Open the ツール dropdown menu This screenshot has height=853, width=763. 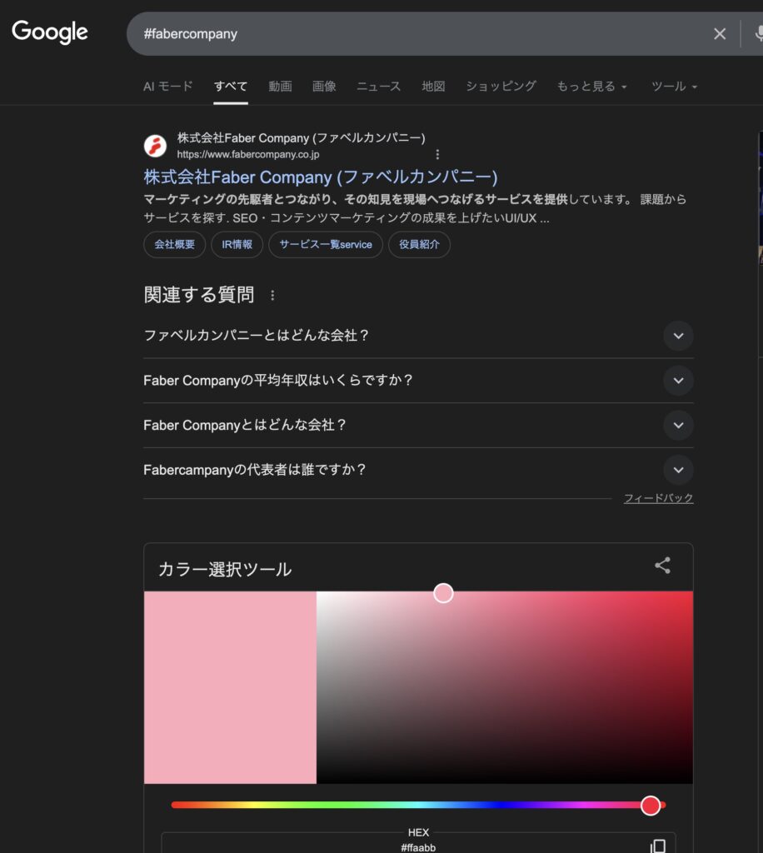click(x=674, y=87)
